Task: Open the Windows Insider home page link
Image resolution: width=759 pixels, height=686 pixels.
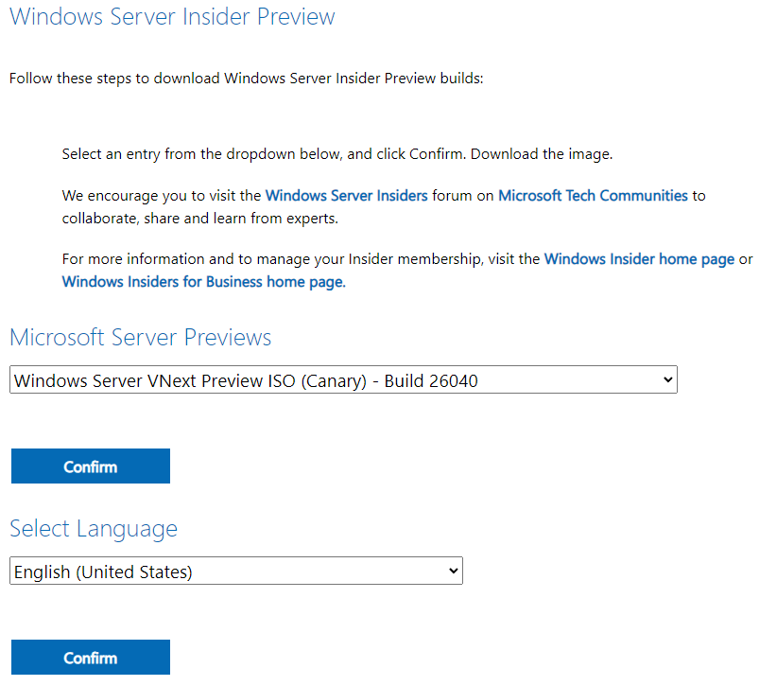Action: (639, 258)
